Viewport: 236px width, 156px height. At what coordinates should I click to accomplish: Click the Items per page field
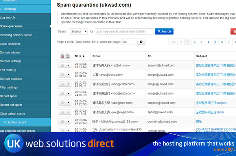(x=129, y=42)
